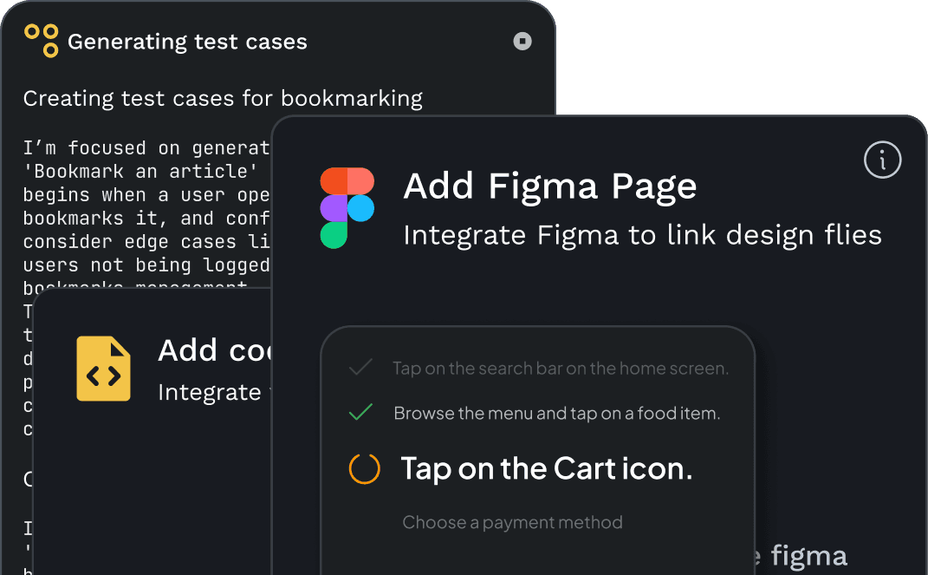Image resolution: width=928 pixels, height=575 pixels.
Task: Click the 'Integrate' subtitle on code card
Action: click(x=209, y=392)
